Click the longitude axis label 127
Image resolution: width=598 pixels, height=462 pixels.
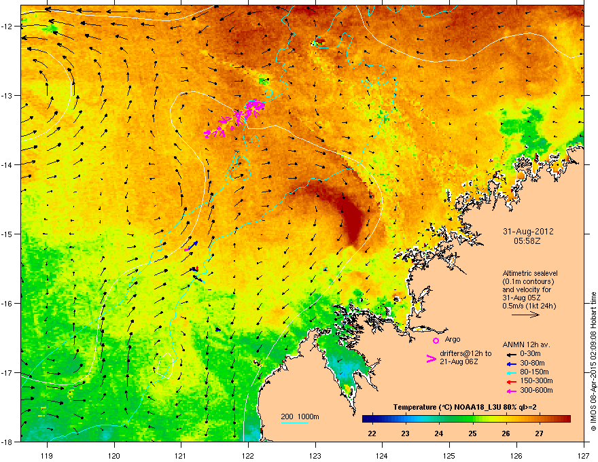coord(584,455)
